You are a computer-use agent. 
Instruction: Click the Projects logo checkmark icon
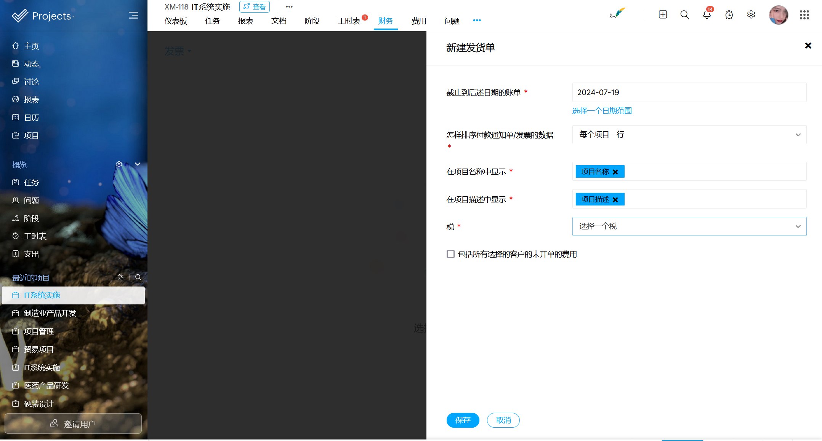tap(20, 16)
